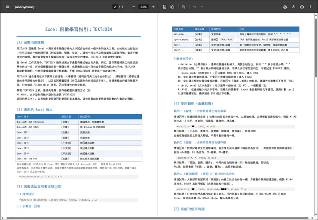Click the '[支援]' cell in Excel 2021 row
Image resolution: width=318 pixels, height=220 pixels.
[69, 132]
